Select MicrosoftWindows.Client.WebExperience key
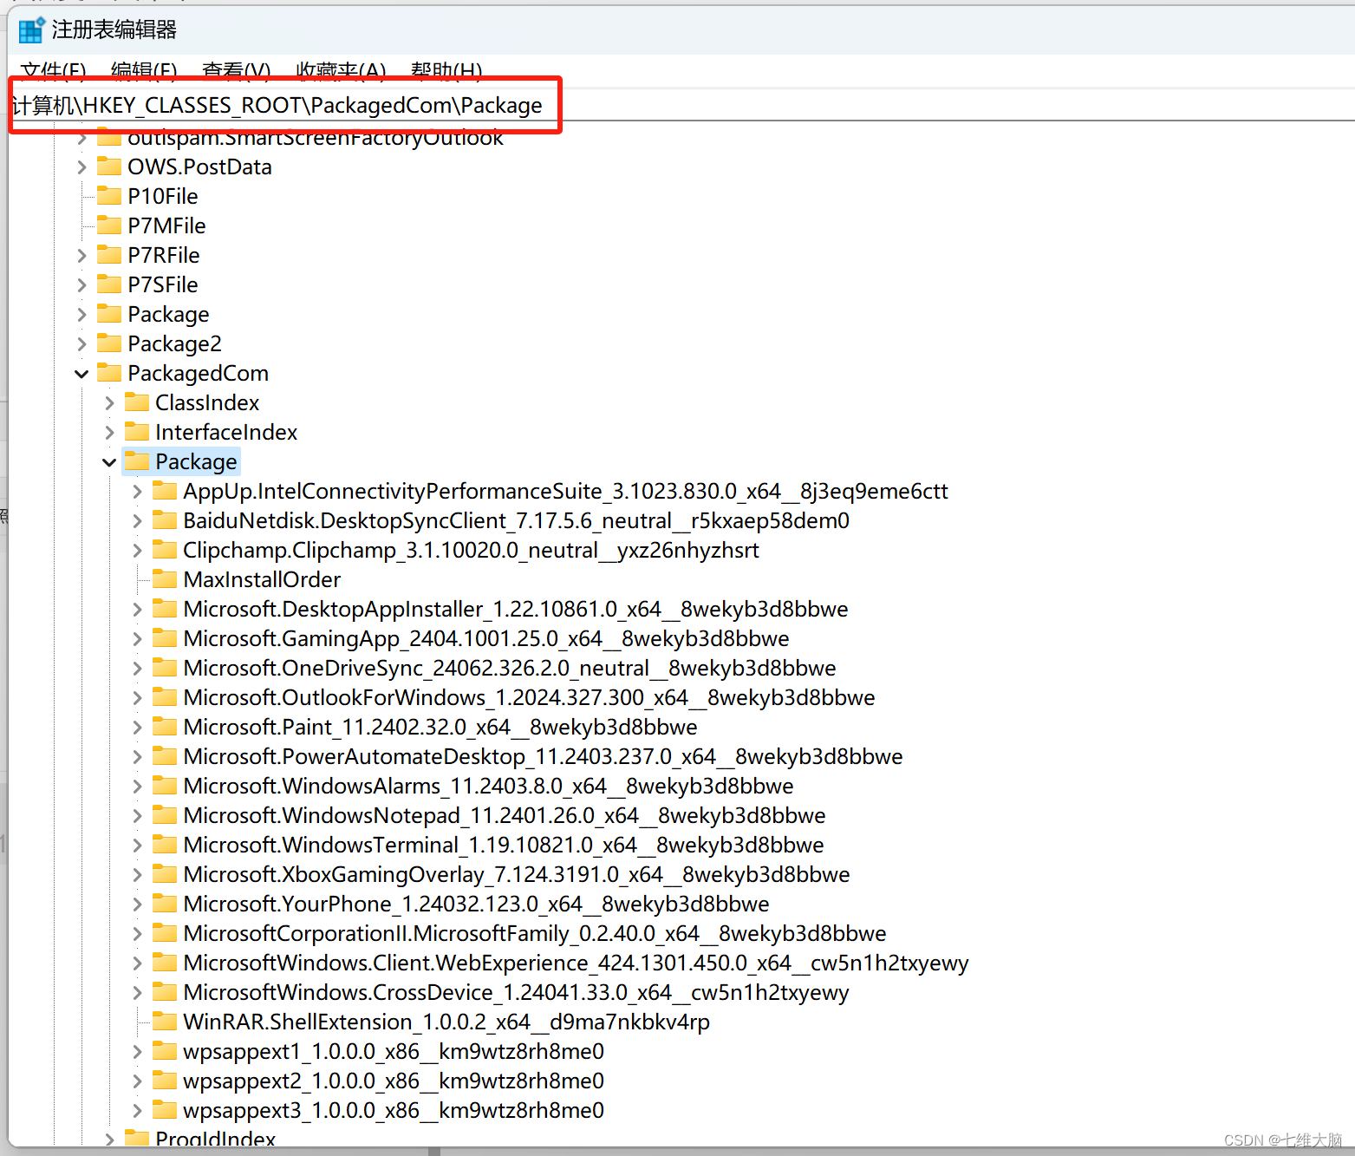1355x1156 pixels. (x=576, y=963)
